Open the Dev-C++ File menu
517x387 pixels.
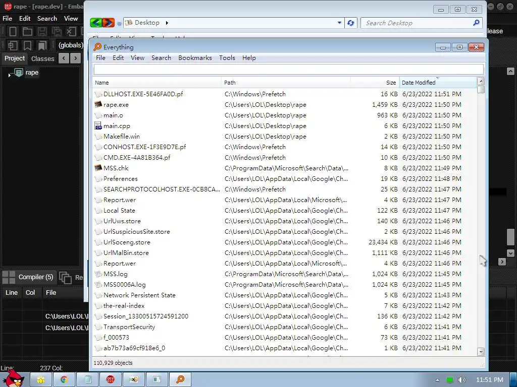[7, 19]
